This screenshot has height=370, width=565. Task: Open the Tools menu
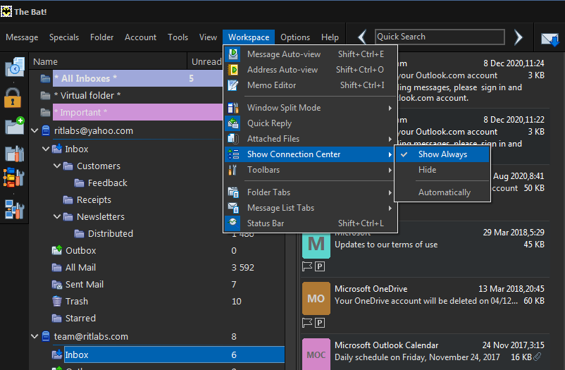tap(178, 37)
